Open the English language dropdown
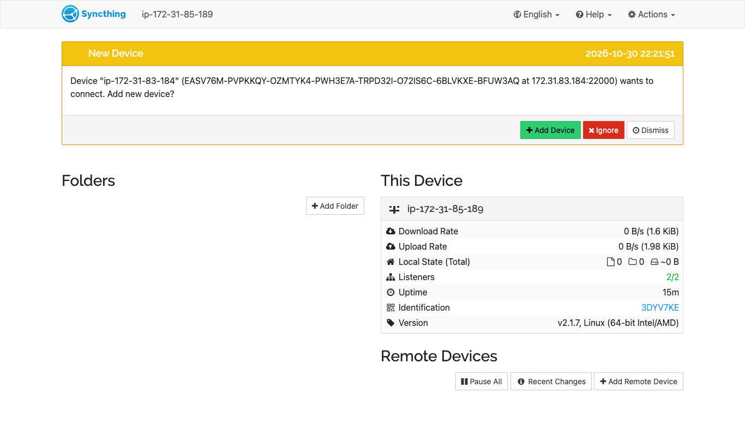This screenshot has height=436, width=745. pyautogui.click(x=537, y=15)
